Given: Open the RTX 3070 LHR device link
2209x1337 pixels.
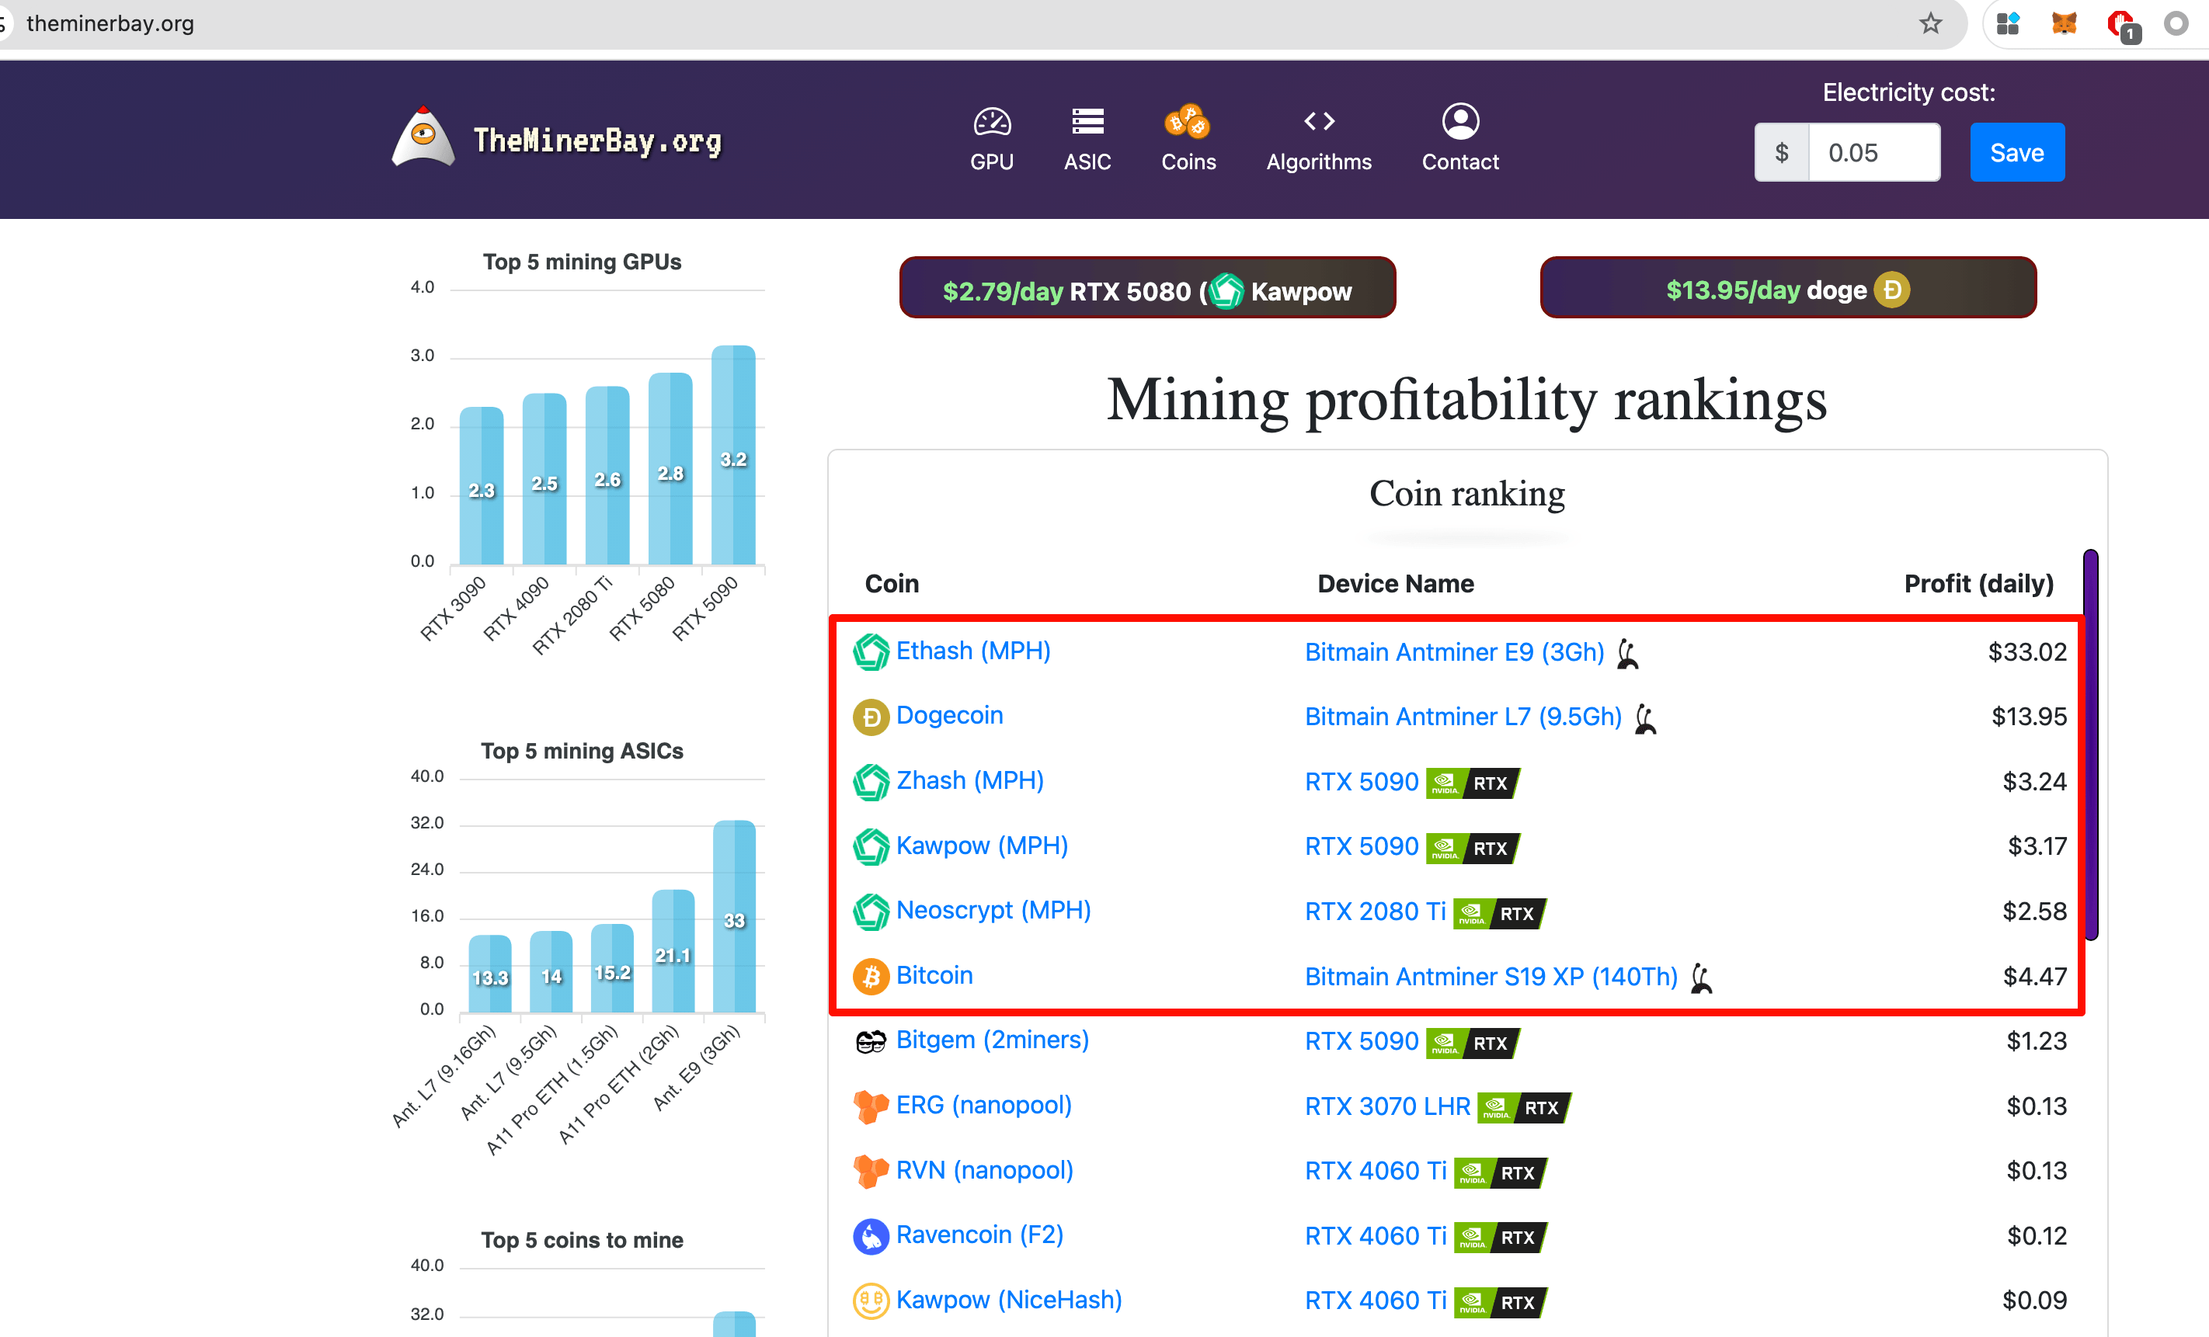Looking at the screenshot, I should (1387, 1106).
